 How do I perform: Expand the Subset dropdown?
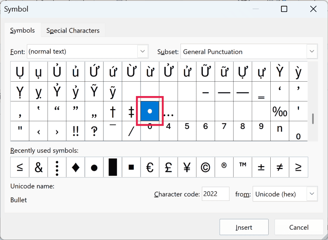[x=312, y=51]
